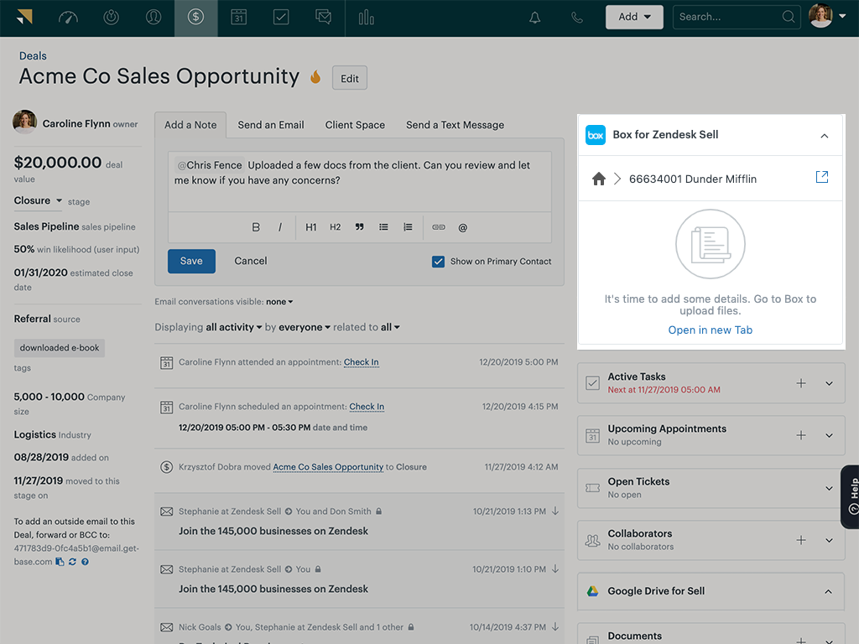Click the home icon in Box breadcrumb
Image resolution: width=859 pixels, height=644 pixels.
(x=599, y=178)
